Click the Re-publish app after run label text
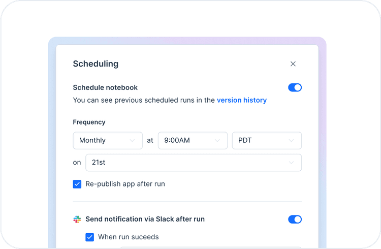The image size is (381, 249). click(x=125, y=184)
